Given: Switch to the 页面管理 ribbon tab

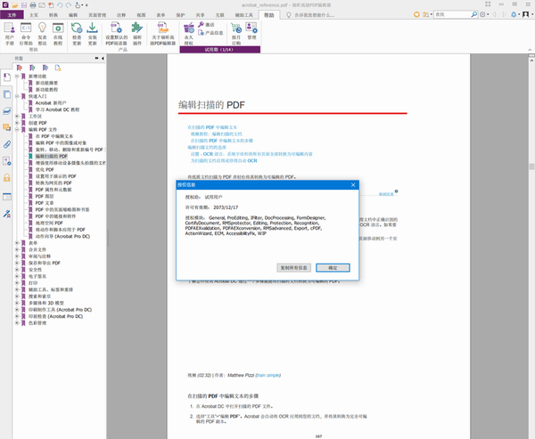Looking at the screenshot, I should click(97, 15).
